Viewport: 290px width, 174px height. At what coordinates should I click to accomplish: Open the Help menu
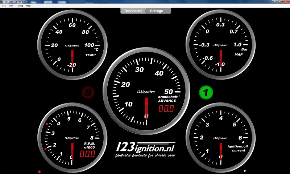[28, 6]
